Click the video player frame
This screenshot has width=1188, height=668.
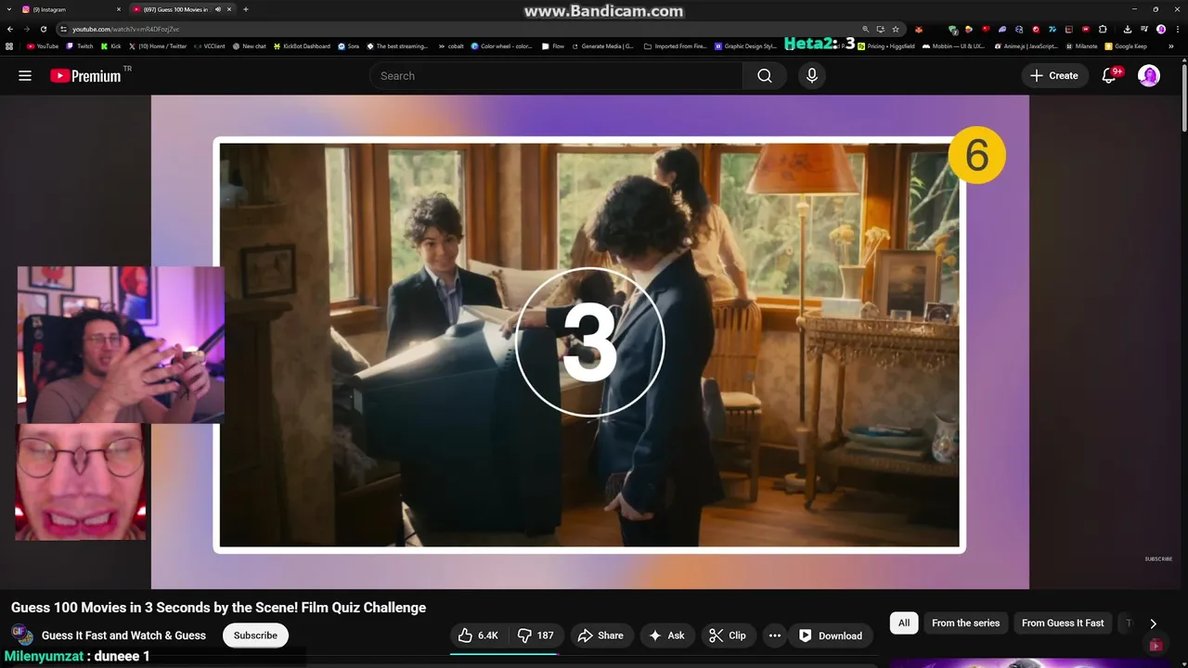click(x=590, y=342)
